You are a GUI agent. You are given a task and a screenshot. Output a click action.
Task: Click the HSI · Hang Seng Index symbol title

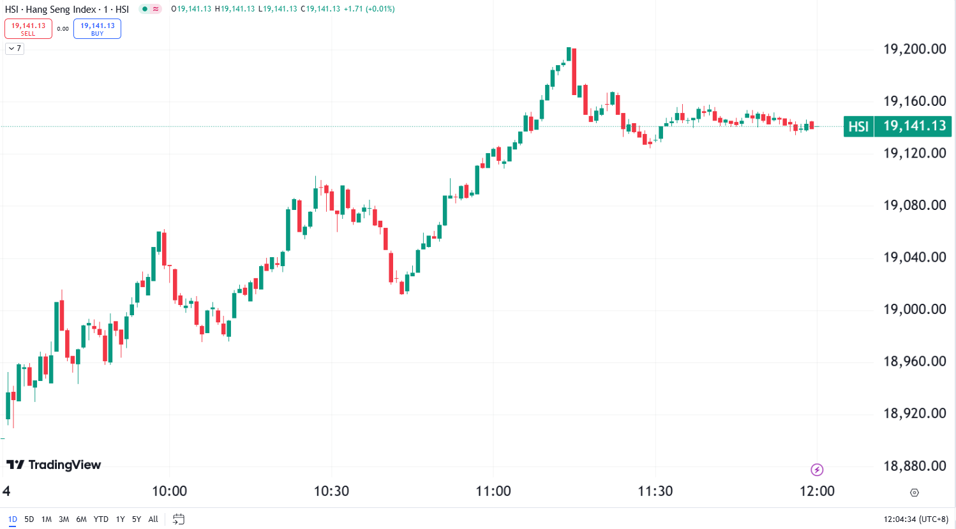(x=64, y=9)
